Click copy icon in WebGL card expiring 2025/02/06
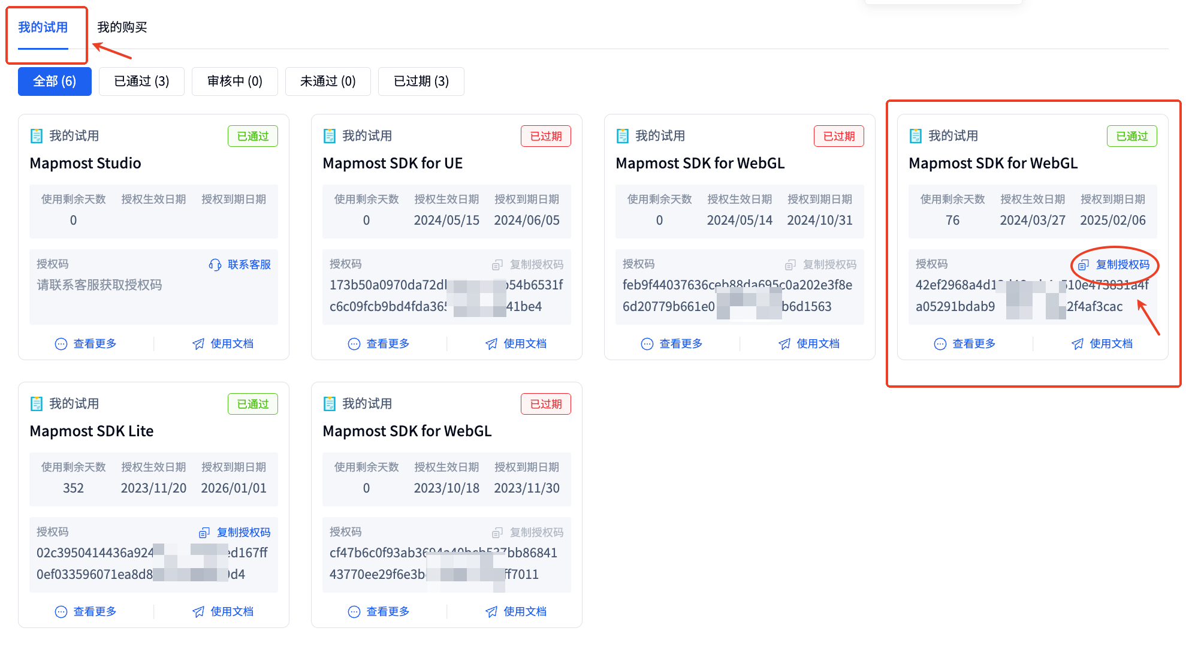The image size is (1186, 661). pyautogui.click(x=1084, y=265)
